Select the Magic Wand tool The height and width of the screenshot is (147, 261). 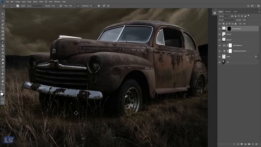[3, 24]
